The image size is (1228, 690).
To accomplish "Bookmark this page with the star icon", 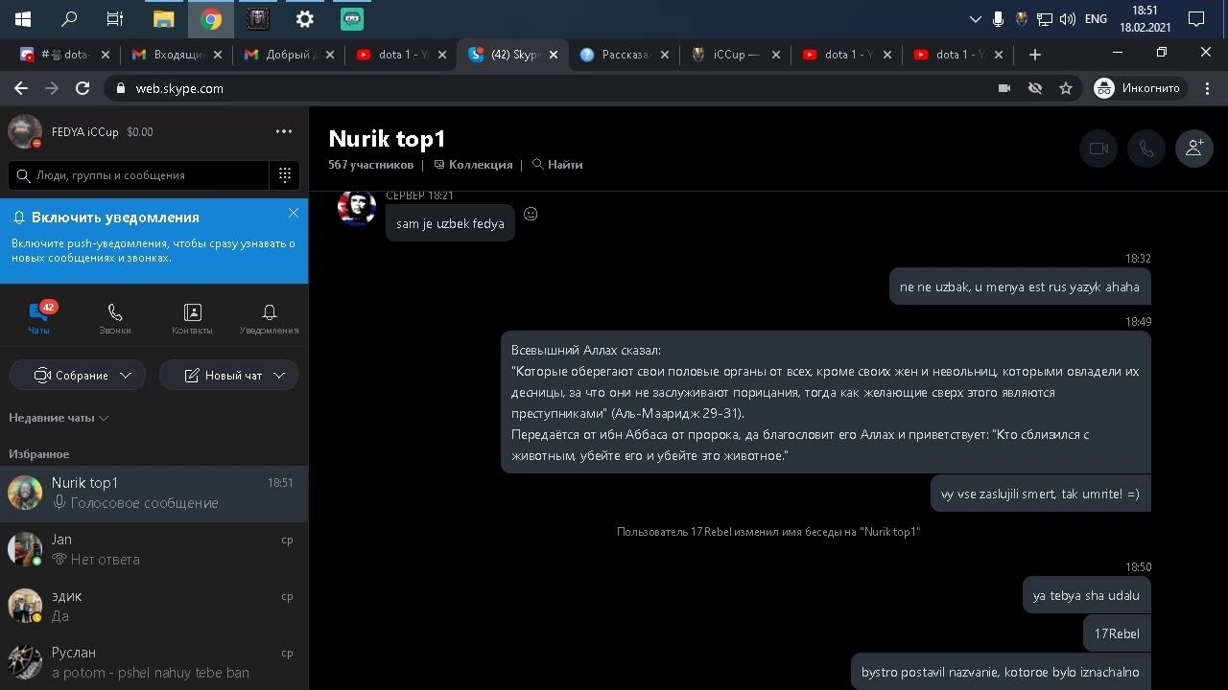I will [1066, 88].
